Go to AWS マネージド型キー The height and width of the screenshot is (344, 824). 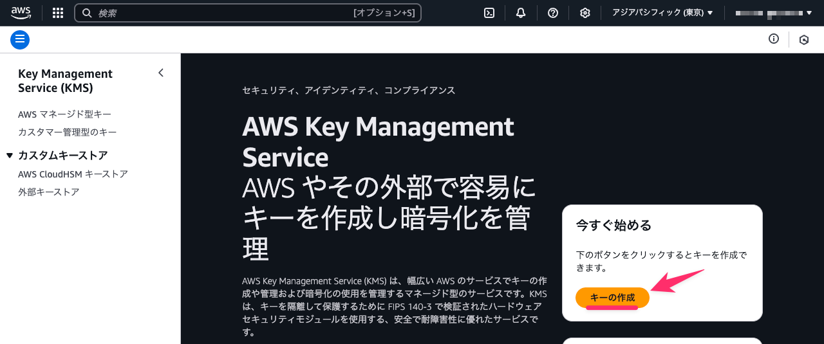point(65,114)
